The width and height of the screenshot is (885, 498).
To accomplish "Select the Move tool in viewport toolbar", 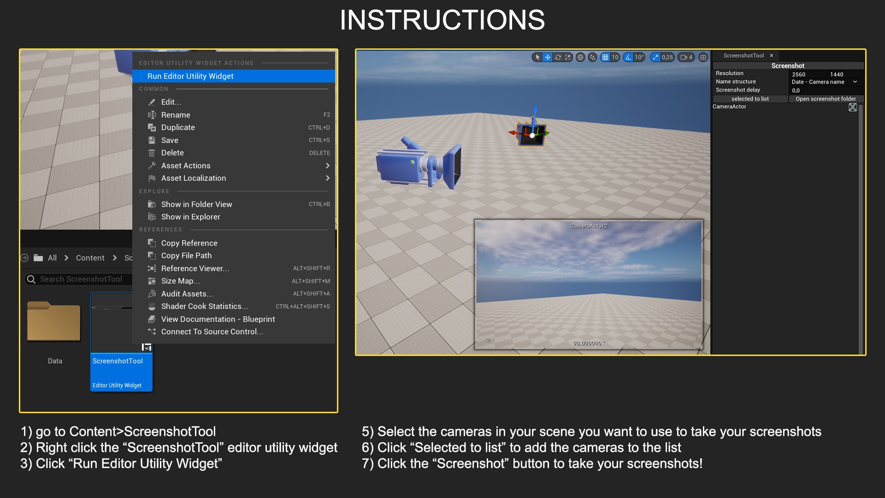I will (548, 58).
